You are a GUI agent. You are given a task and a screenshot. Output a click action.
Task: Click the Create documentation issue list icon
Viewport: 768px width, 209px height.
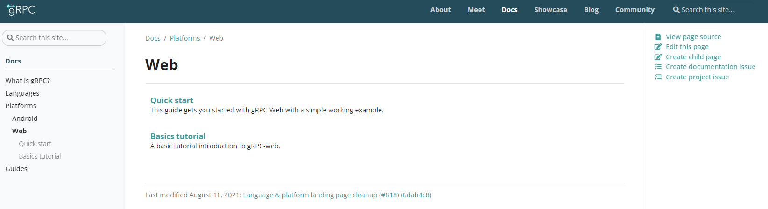(658, 67)
